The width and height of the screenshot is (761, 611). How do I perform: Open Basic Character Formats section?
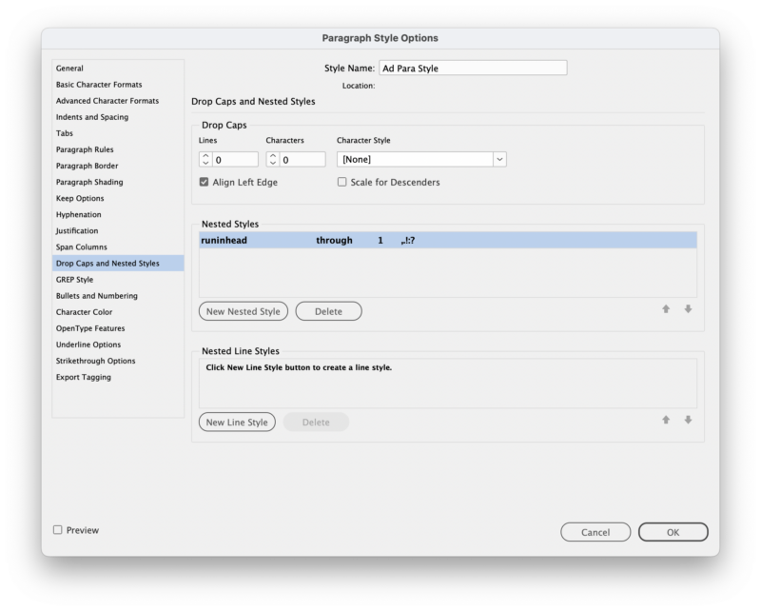coord(118,85)
